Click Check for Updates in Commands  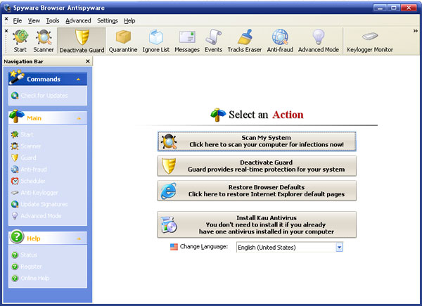[39, 96]
